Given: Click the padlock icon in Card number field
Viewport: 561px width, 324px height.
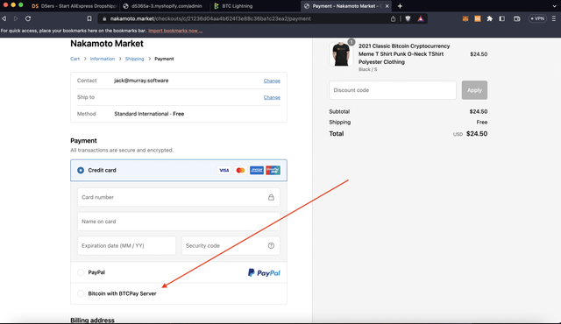Looking at the screenshot, I should click(271, 197).
